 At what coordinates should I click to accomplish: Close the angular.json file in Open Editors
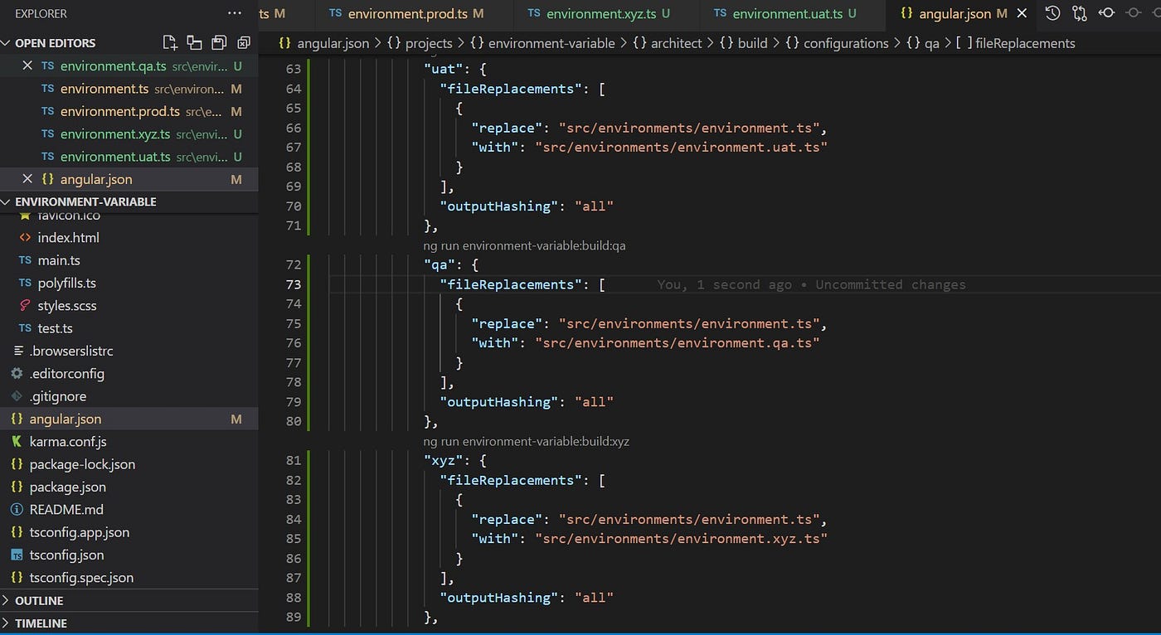27,179
